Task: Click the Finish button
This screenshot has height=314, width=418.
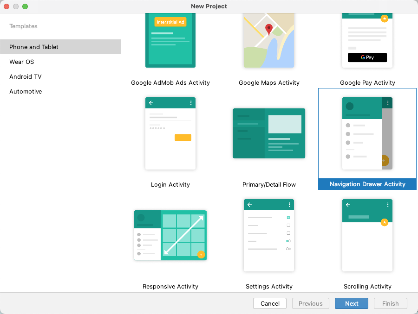Action: (x=391, y=303)
